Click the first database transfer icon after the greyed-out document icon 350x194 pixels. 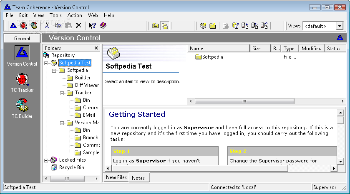pyautogui.click(x=235, y=26)
